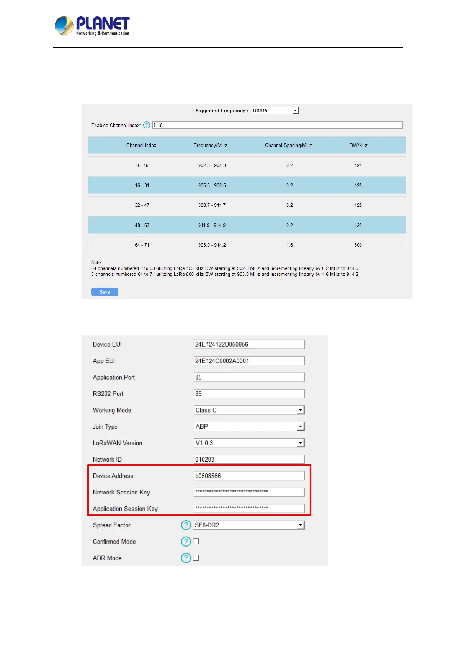
Task: Click the Confirmed Mode help icon
Action: (x=186, y=542)
